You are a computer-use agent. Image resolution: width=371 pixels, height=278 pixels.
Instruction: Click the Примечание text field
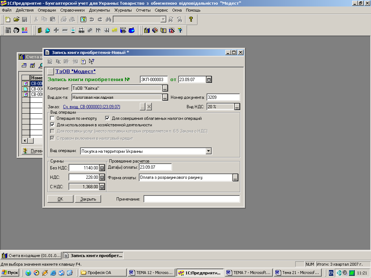(192, 199)
